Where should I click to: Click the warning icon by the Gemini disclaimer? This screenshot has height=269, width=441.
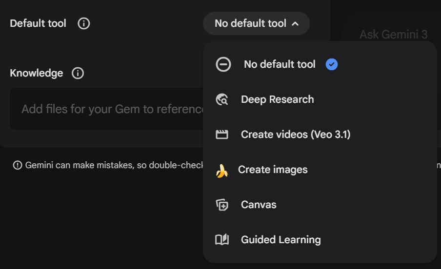18,165
